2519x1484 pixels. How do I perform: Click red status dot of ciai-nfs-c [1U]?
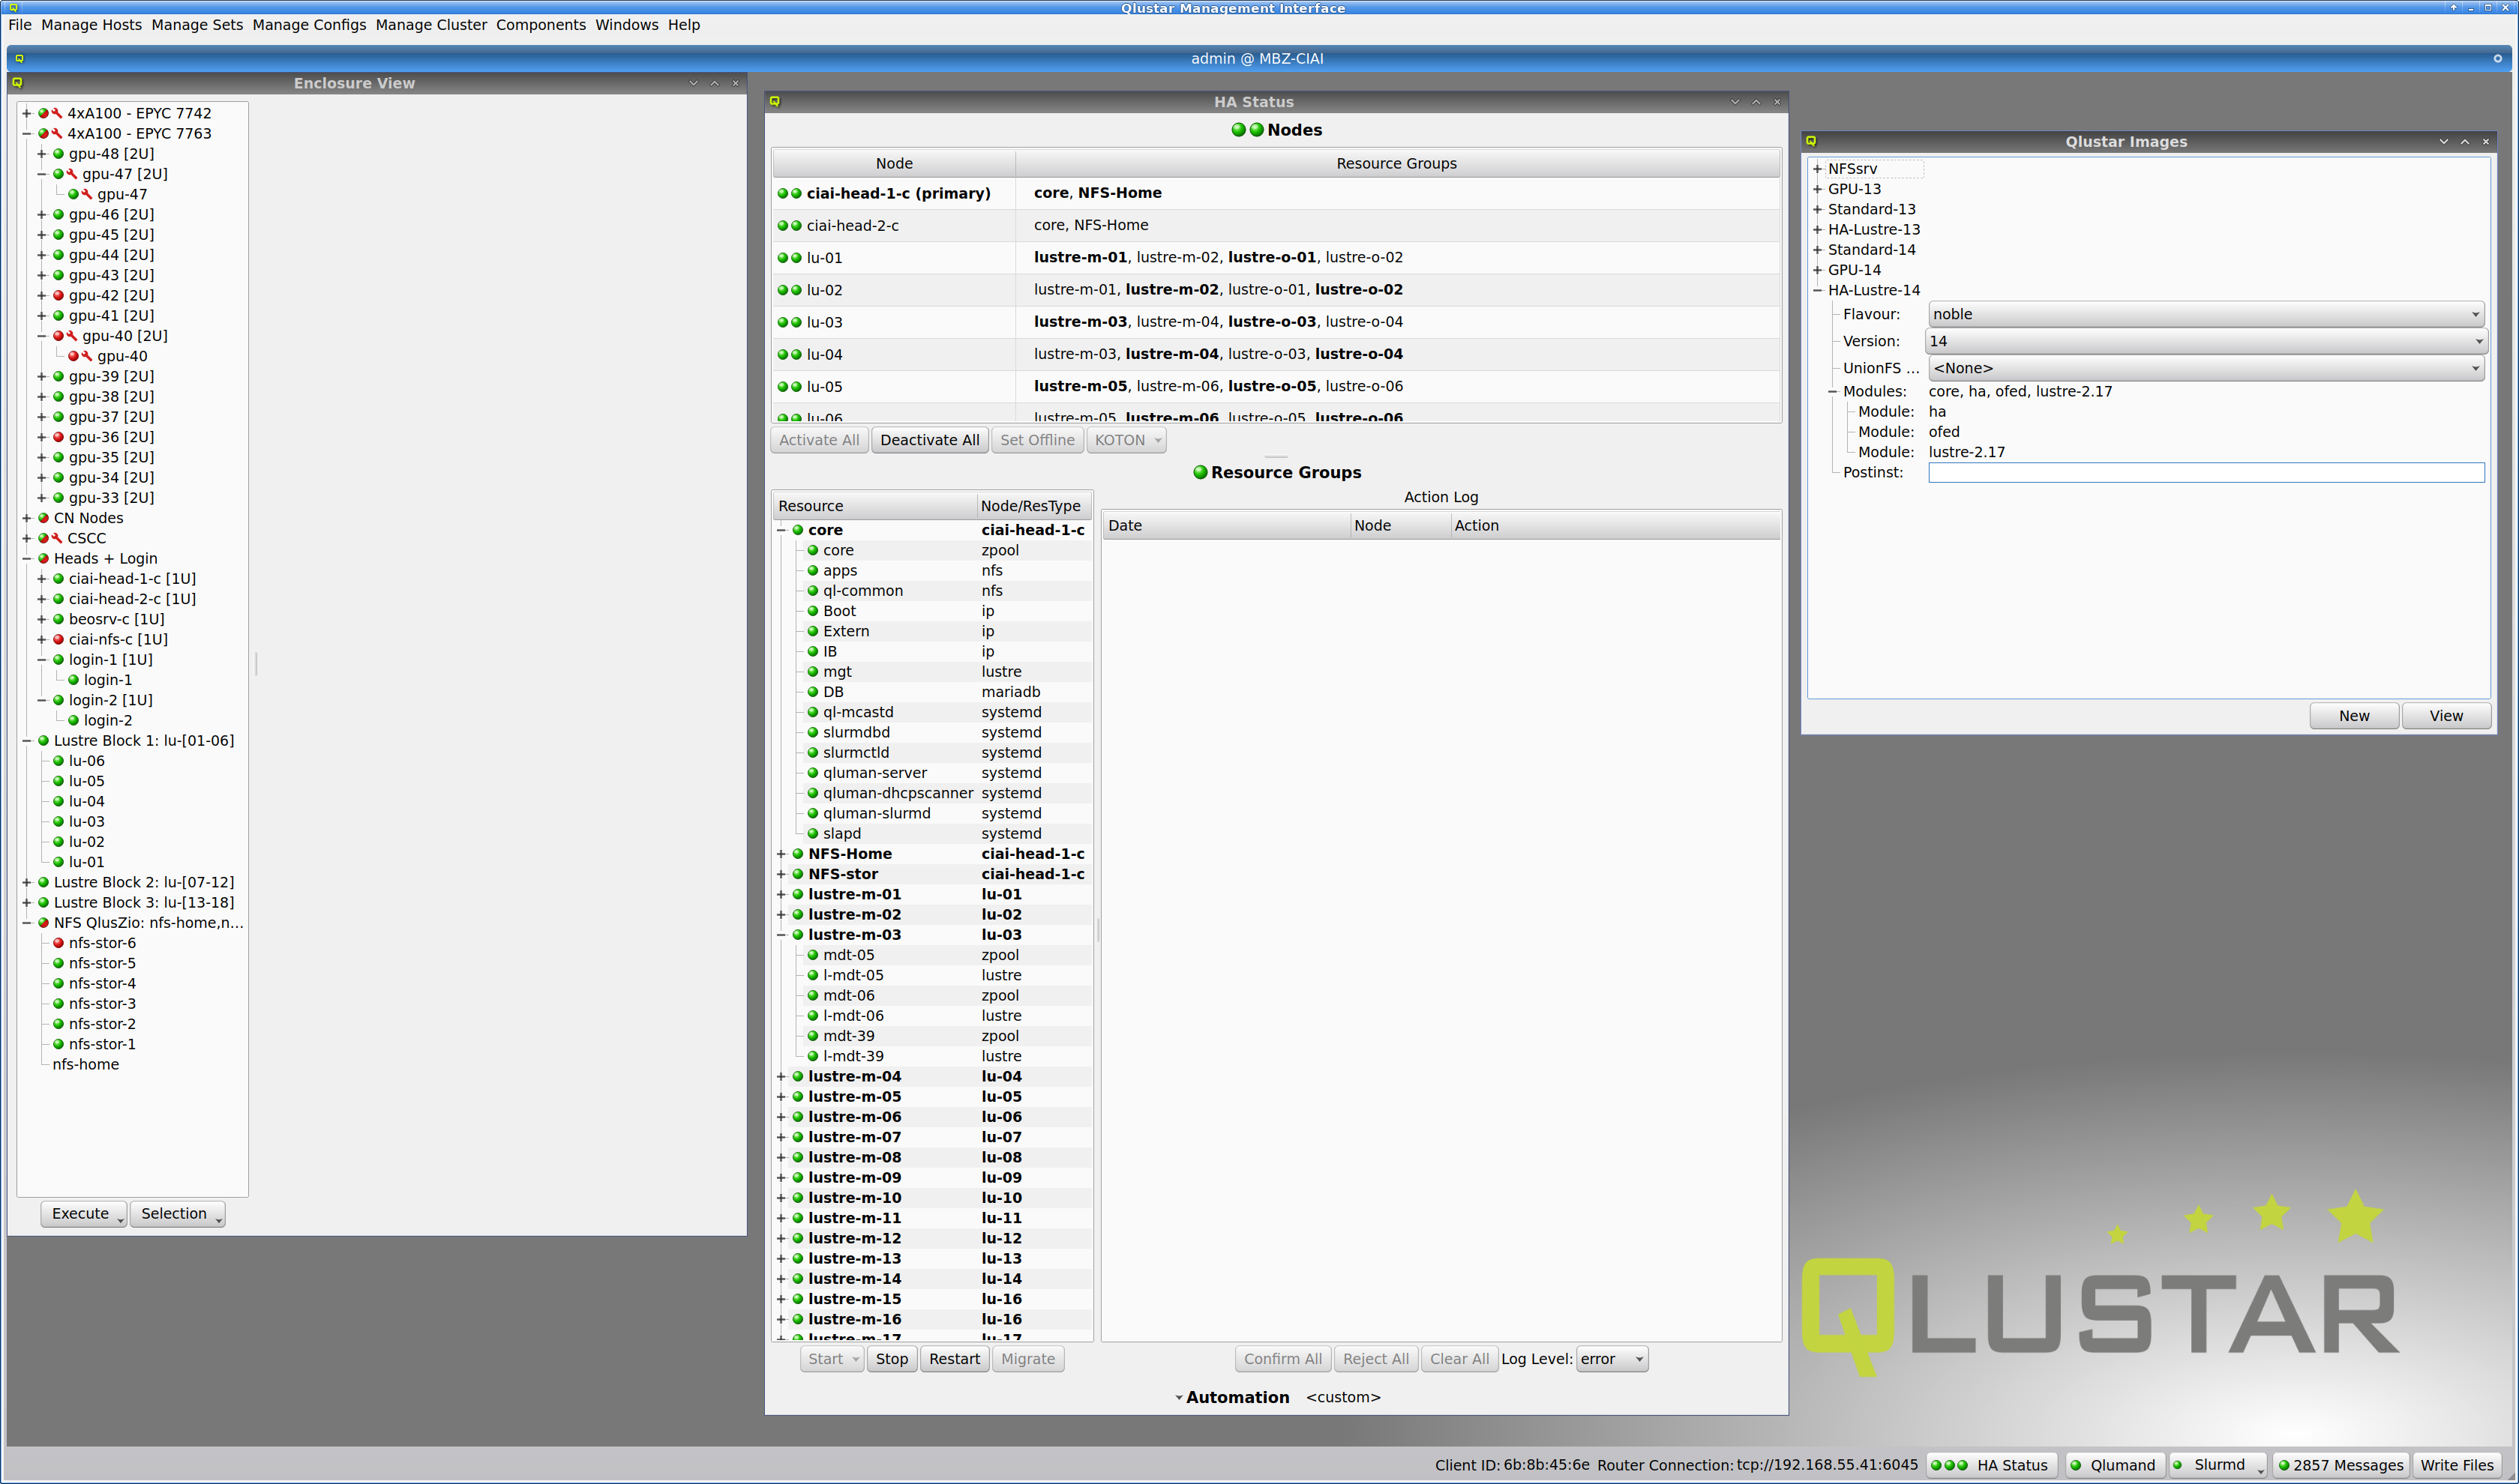tap(58, 639)
